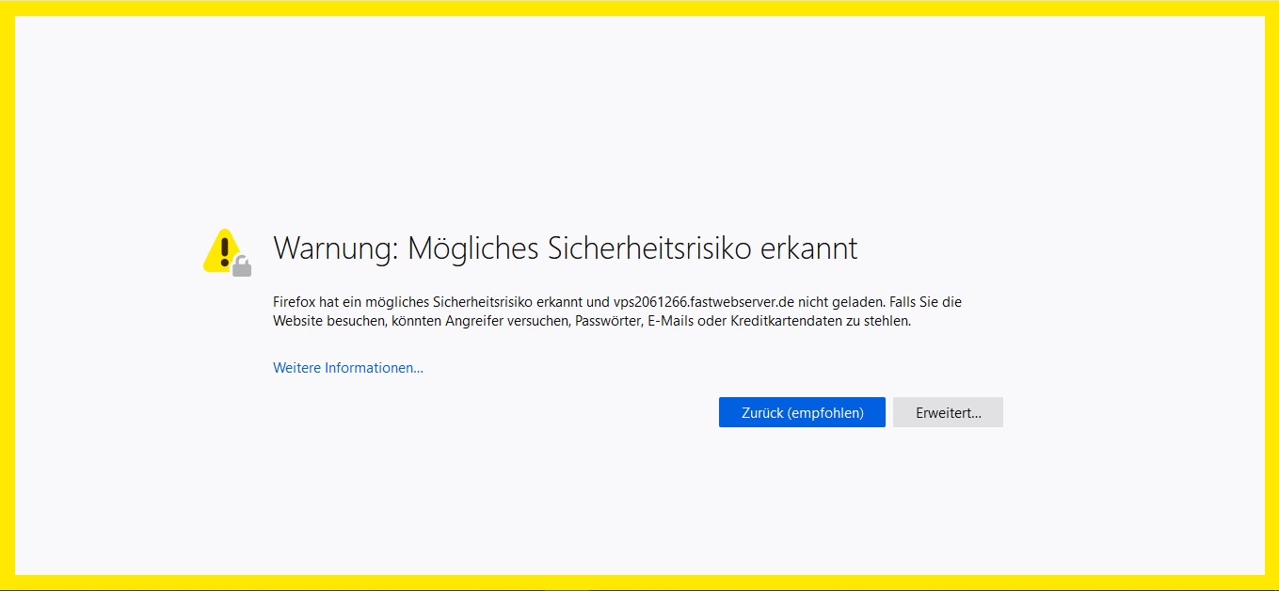Viewport: 1279px width, 591px height.
Task: Click the yellow border along the bottom edge
Action: pyautogui.click(x=639, y=582)
